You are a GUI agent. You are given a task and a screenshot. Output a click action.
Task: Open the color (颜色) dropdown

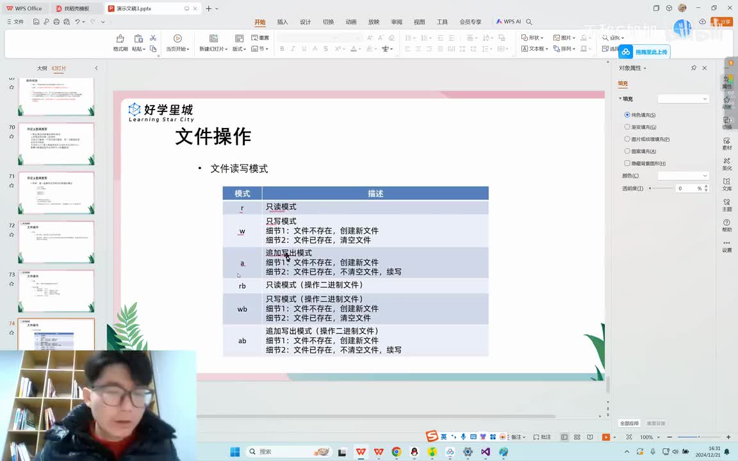pos(683,175)
